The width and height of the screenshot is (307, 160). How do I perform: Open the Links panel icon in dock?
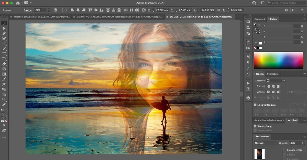pos(248,48)
